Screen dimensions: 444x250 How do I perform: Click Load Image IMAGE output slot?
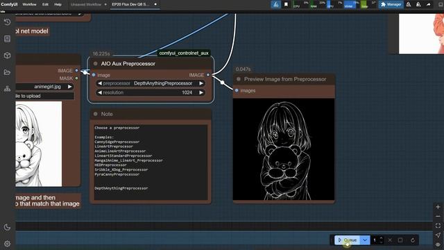(76, 70)
